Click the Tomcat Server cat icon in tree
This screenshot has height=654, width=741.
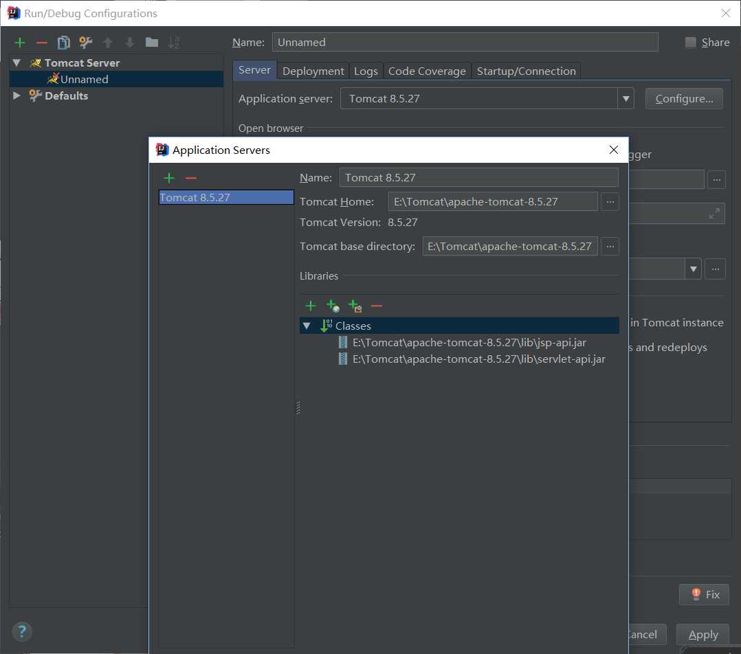click(x=36, y=63)
